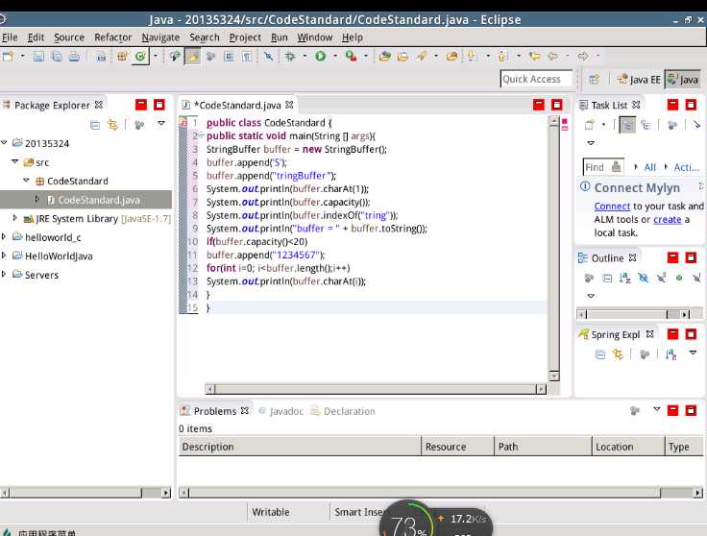The width and height of the screenshot is (707, 536).
Task: Click Collapse All icon in Outline toolbar
Action: 607,279
